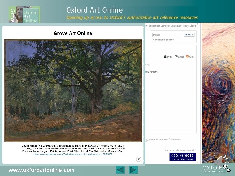Click the (Biography) text
This screenshot has width=235, height=176.
tap(152, 72)
